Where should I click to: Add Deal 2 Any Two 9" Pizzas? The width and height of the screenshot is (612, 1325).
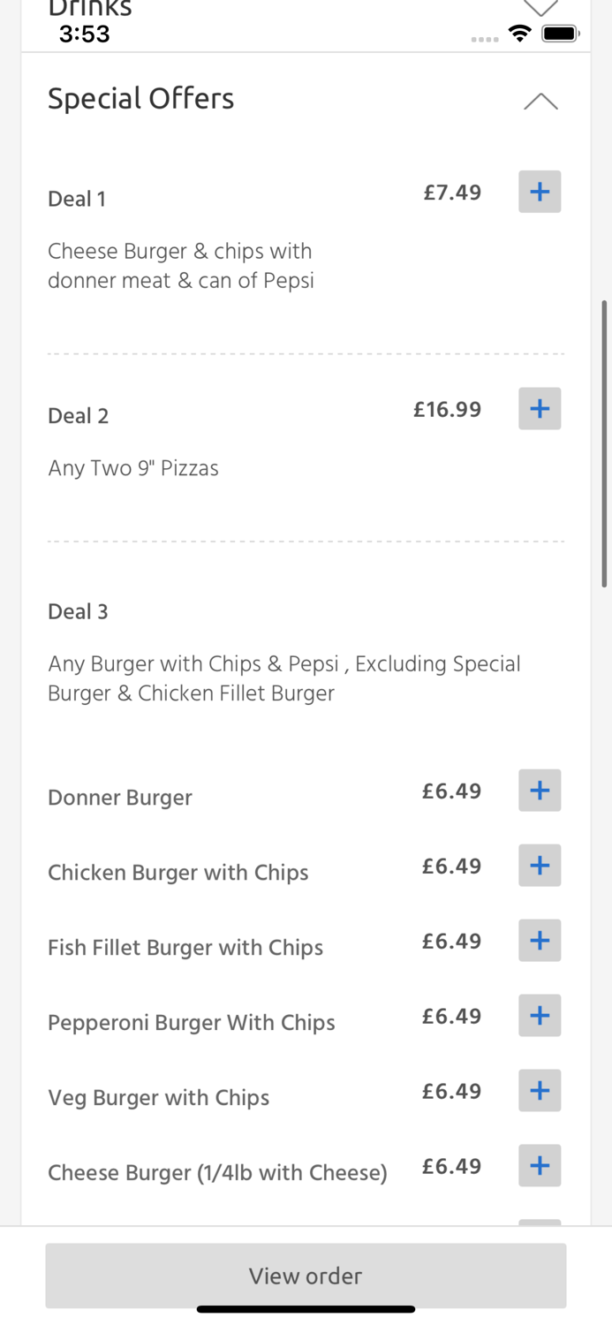click(540, 408)
